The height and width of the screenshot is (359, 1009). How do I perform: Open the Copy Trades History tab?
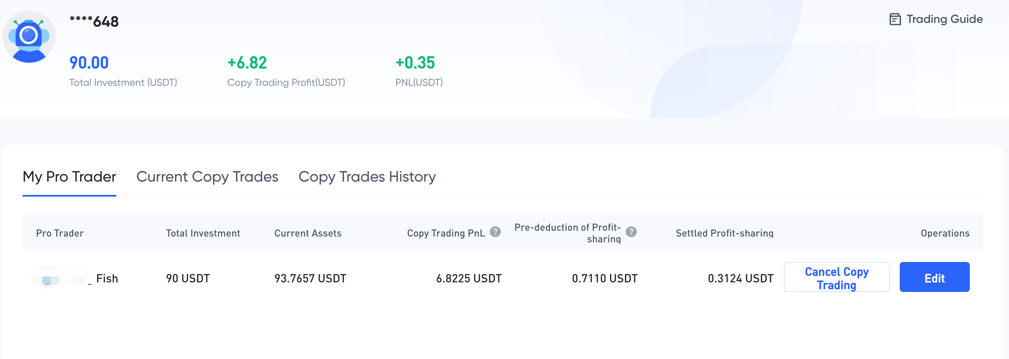click(367, 177)
